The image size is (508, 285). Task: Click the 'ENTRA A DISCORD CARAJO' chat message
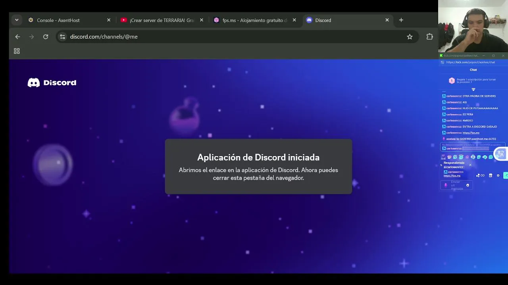point(480,127)
